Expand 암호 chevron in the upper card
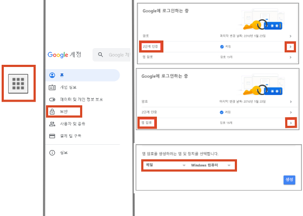Image resolution: width=303 pixels, height=216 pixels. pyautogui.click(x=291, y=36)
